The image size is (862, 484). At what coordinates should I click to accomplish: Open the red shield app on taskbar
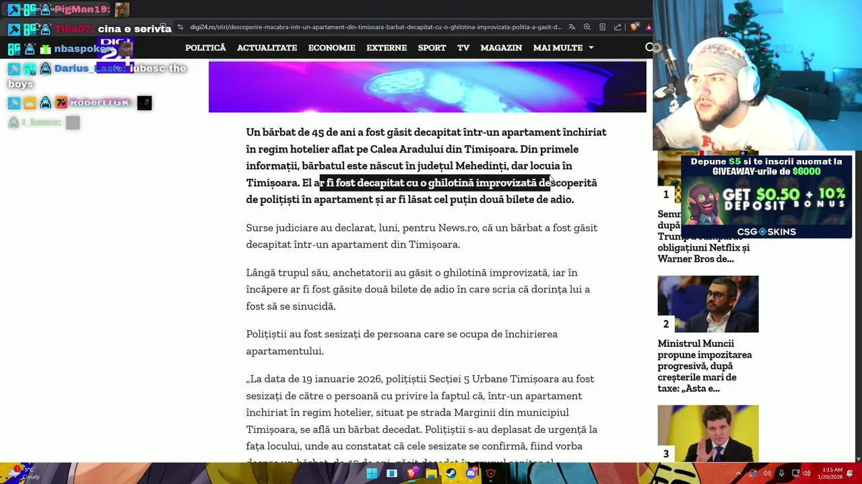pos(490,473)
